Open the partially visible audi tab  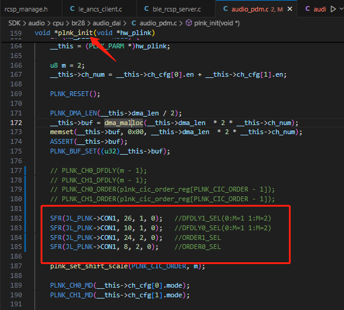(316, 9)
